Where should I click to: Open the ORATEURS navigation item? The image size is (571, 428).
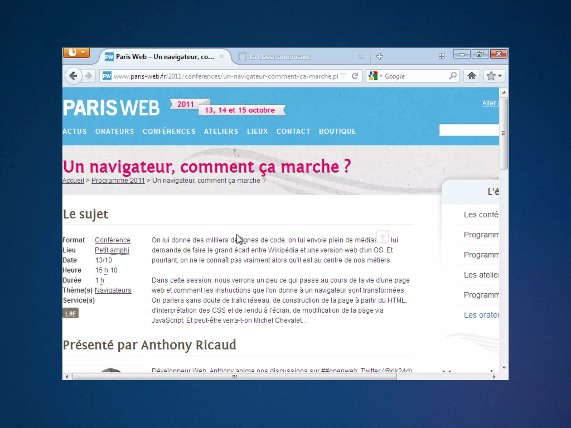(x=115, y=131)
